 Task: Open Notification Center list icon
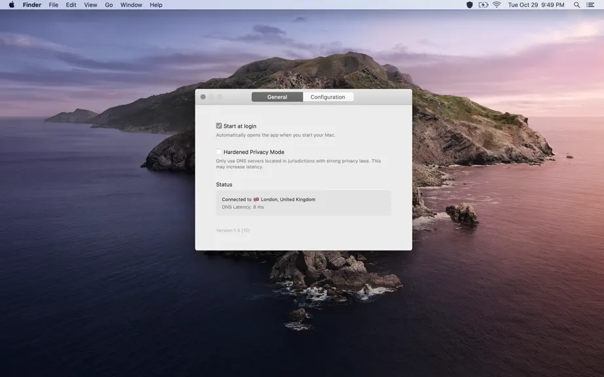pos(590,5)
